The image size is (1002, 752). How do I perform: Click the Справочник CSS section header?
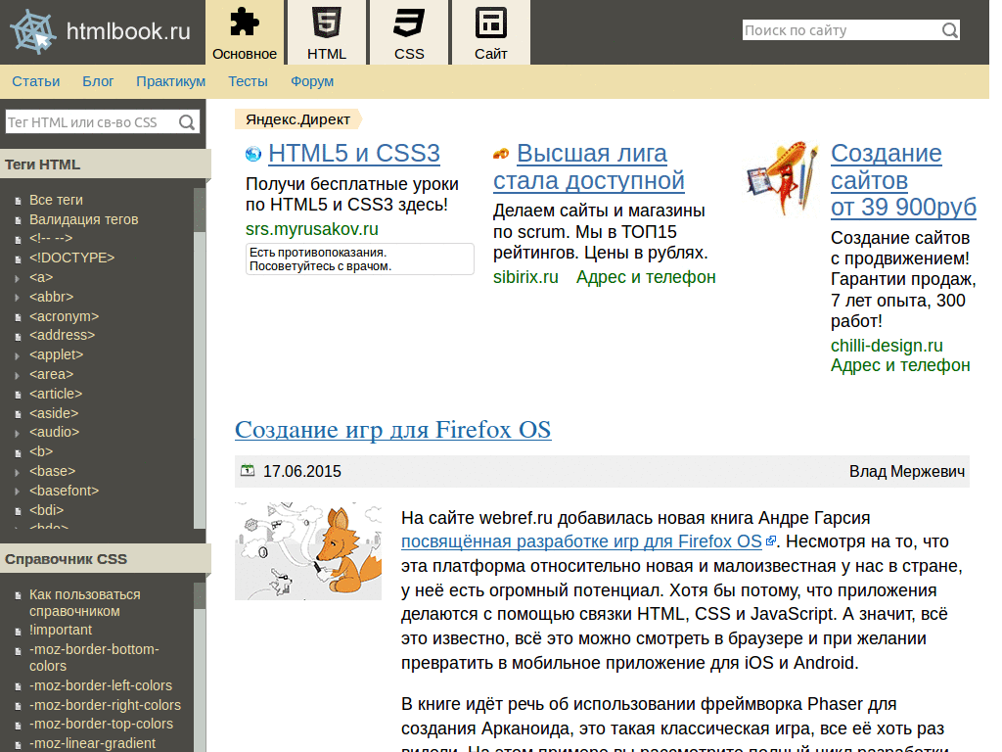point(106,559)
